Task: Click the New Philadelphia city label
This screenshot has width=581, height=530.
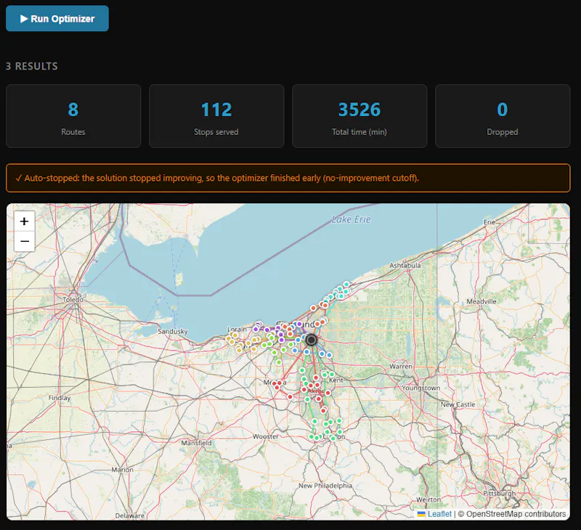Action: [325, 486]
